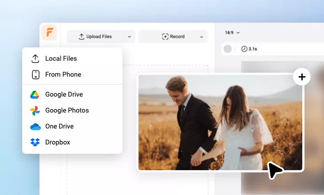Open the 3.1s duration setting
324x195 pixels.
click(249, 49)
